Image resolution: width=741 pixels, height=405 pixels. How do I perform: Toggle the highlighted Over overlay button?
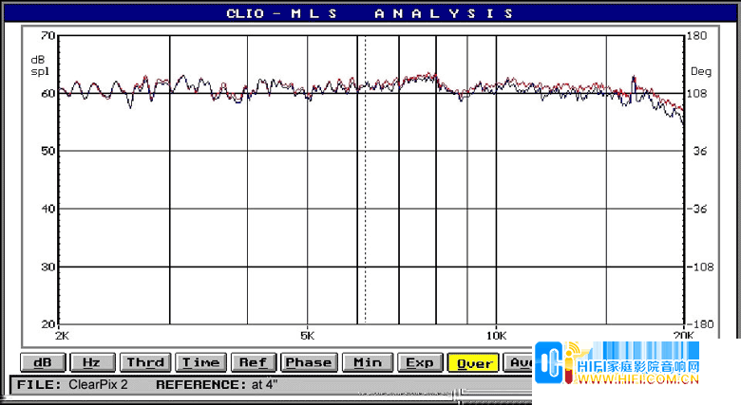point(474,362)
